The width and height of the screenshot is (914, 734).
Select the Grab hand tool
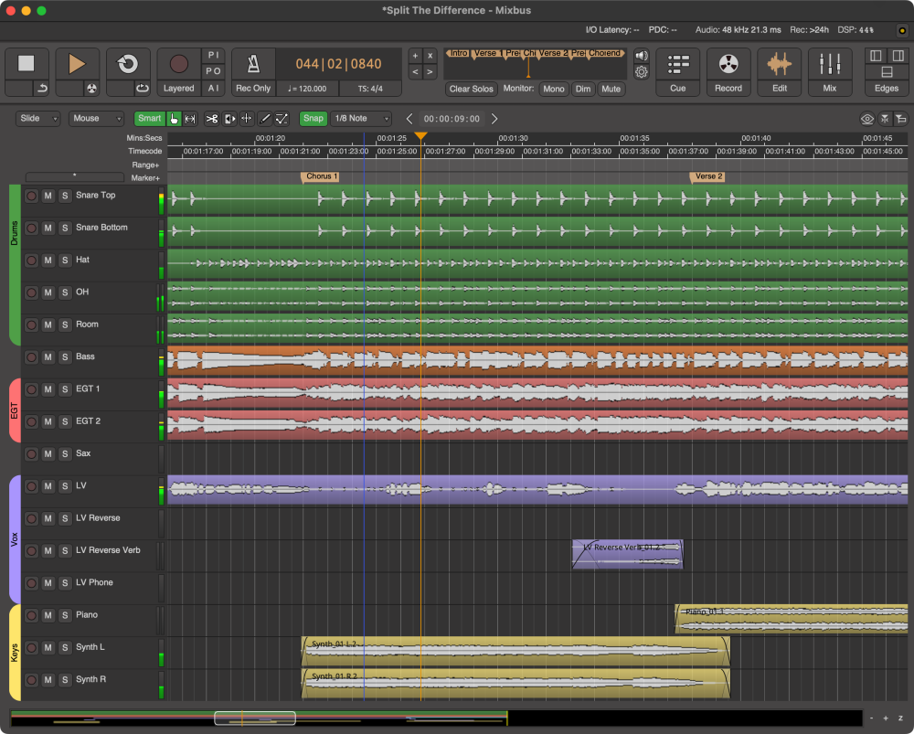pyautogui.click(x=174, y=118)
